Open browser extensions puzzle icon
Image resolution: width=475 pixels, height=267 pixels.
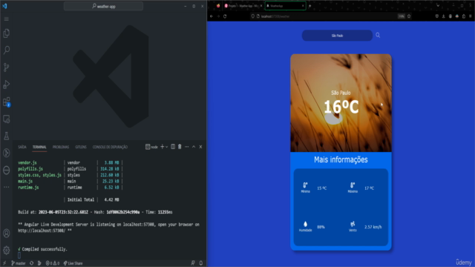(x=464, y=16)
